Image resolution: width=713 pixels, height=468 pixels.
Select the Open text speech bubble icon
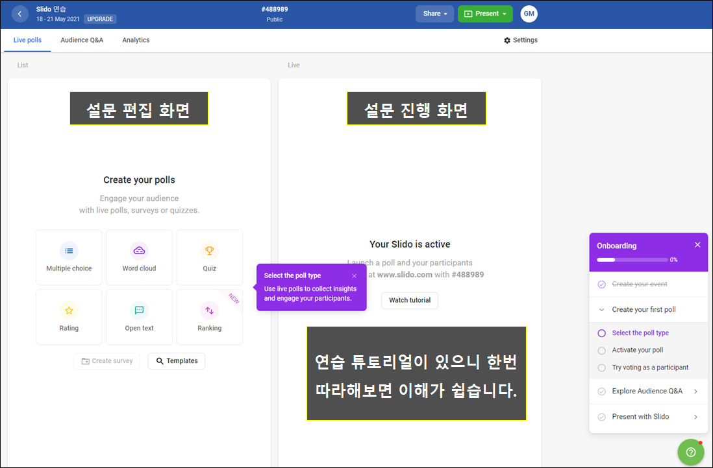139,310
